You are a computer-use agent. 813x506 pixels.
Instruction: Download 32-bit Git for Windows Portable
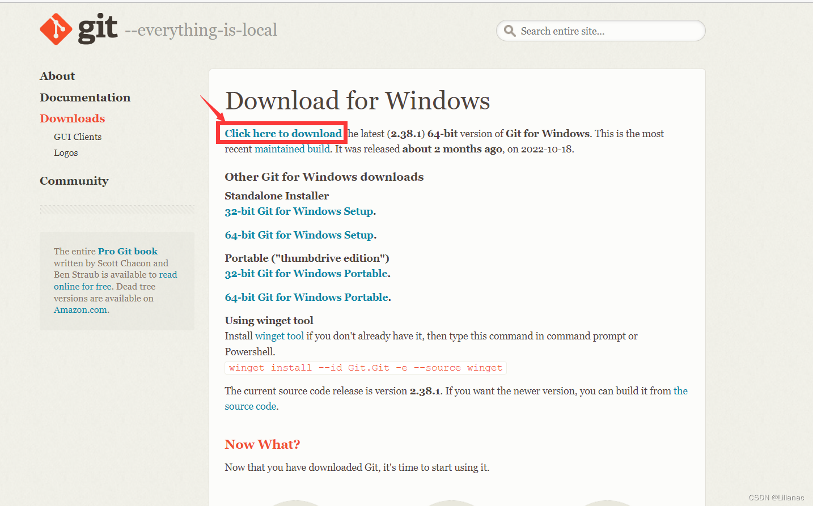(x=306, y=273)
